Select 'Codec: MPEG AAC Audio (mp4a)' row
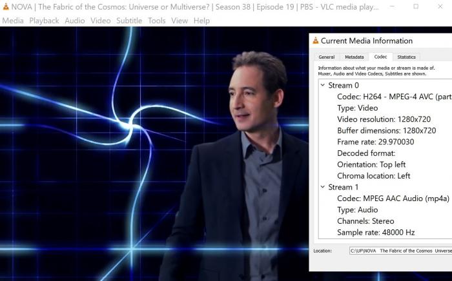 pyautogui.click(x=393, y=199)
